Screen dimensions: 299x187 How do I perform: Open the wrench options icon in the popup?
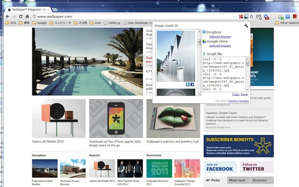(246, 25)
